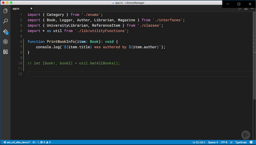256x145 pixels.
Task: Click the macOS yellow minimize traffic light
Action: (7, 3)
